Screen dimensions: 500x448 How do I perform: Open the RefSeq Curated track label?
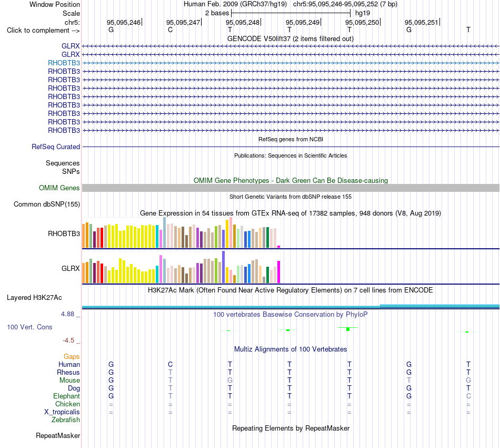click(x=55, y=147)
